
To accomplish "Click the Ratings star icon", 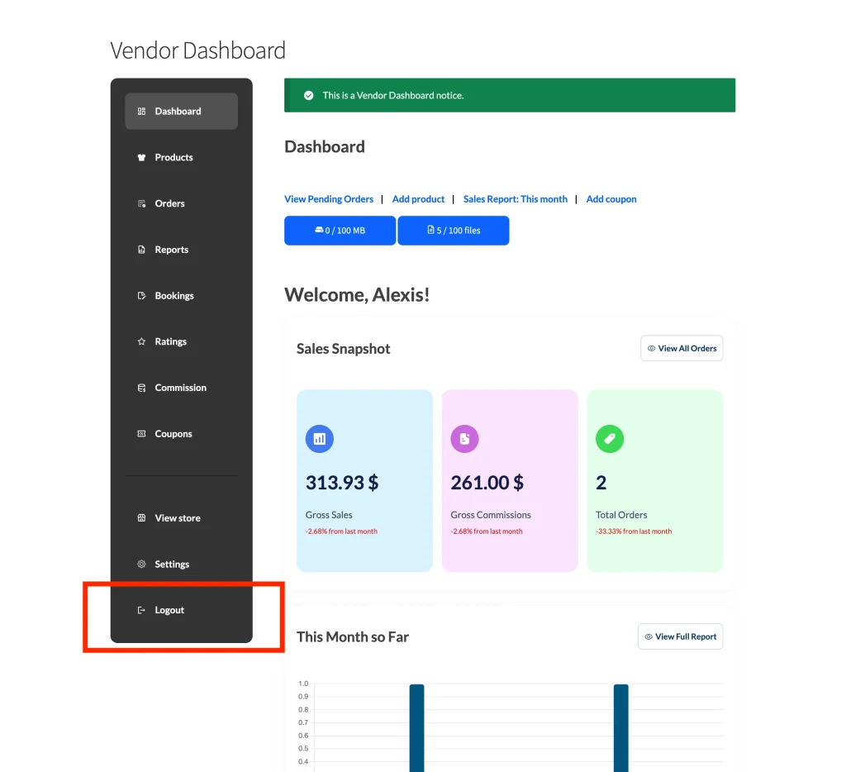I will 141,341.
